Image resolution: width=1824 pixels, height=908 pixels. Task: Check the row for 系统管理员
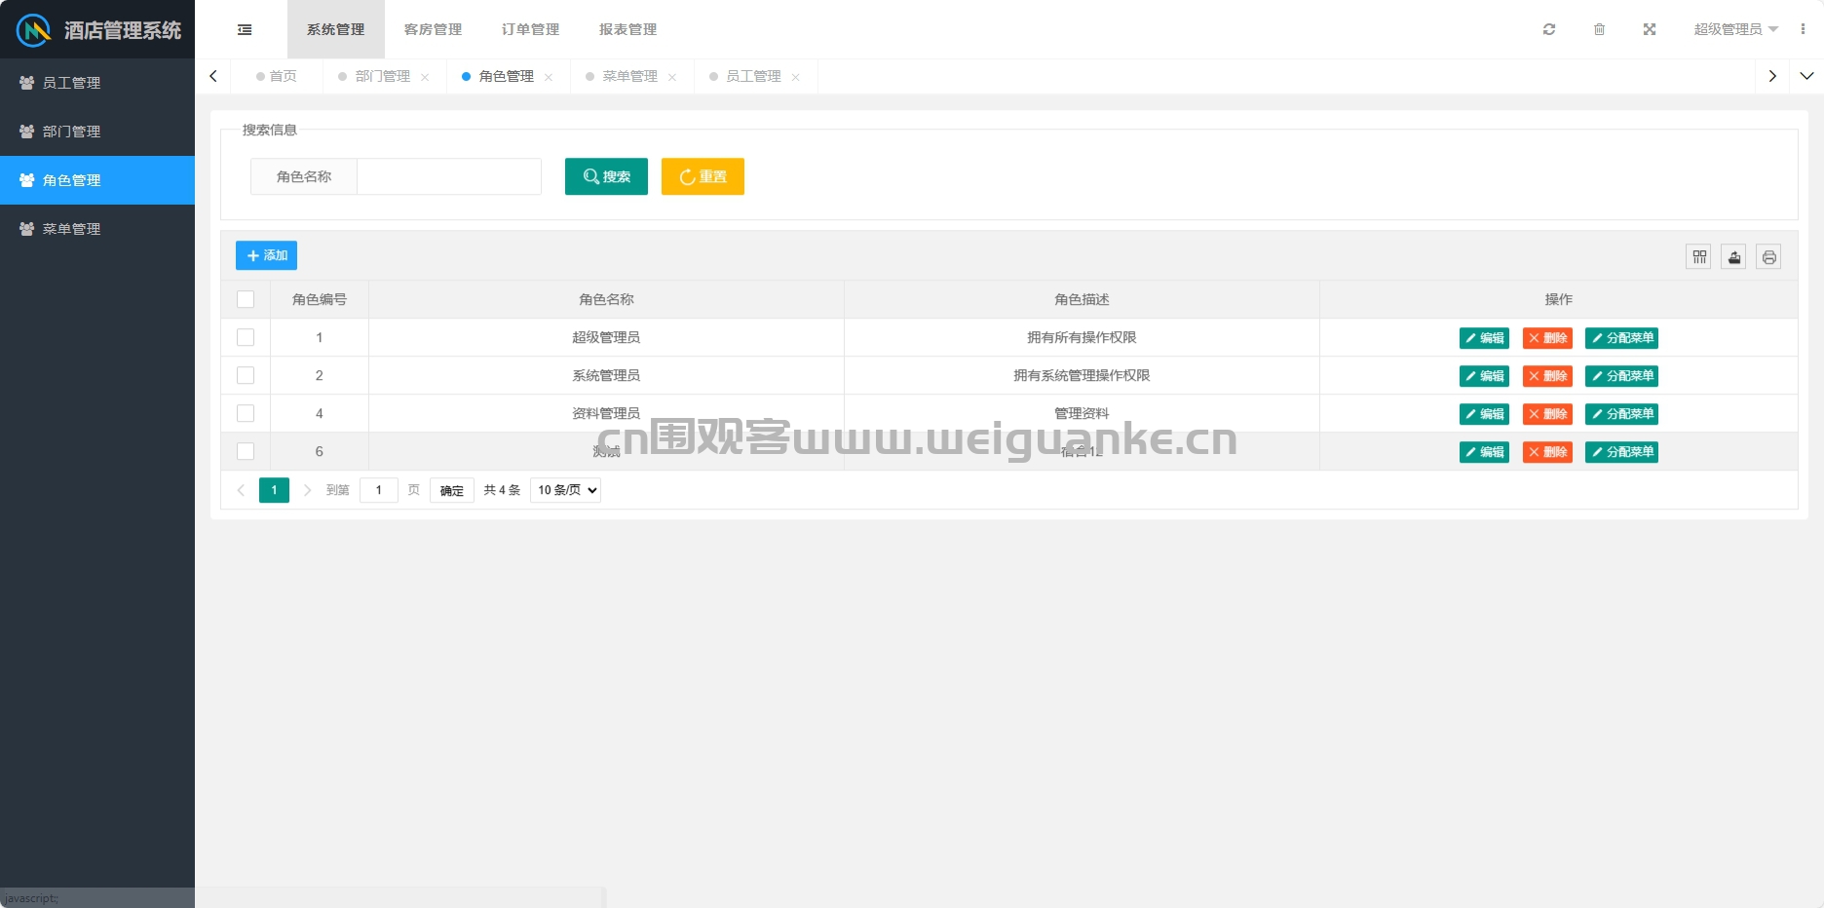click(x=246, y=375)
